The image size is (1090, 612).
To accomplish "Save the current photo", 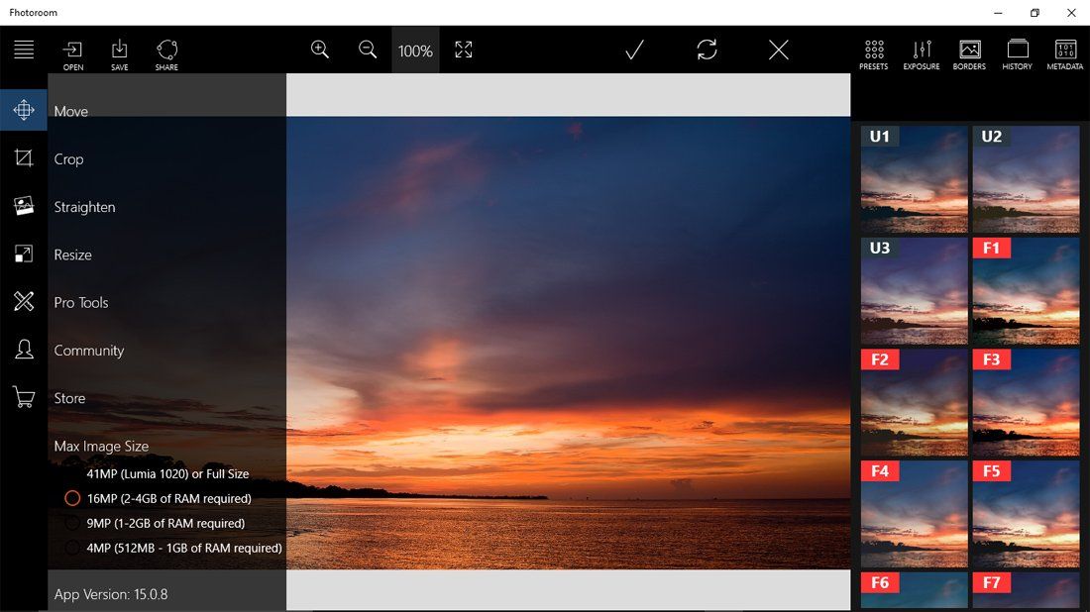I will click(x=119, y=51).
